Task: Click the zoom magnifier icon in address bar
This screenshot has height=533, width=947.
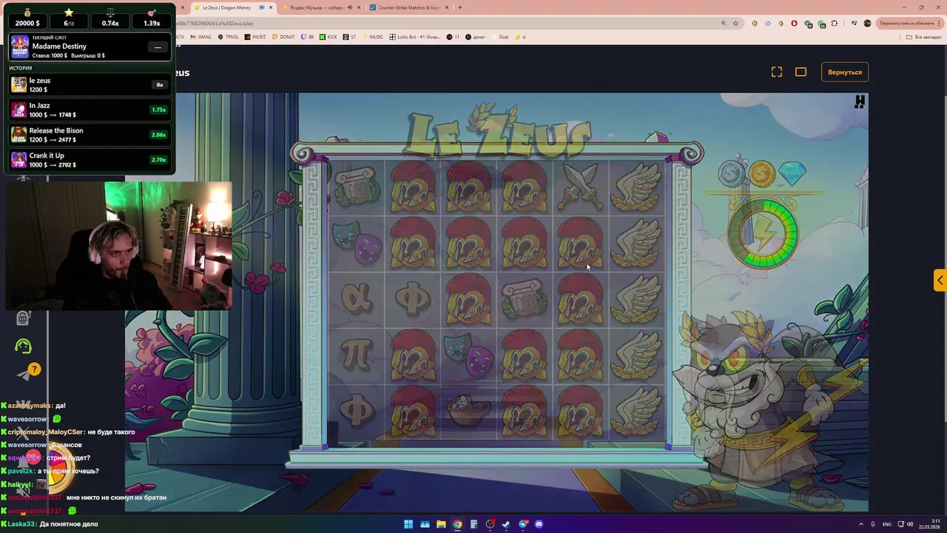Action: pyautogui.click(x=724, y=23)
